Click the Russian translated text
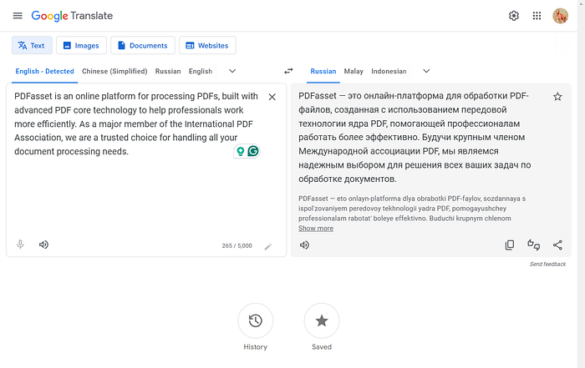Viewport: 585px width, 368px height. (415, 138)
